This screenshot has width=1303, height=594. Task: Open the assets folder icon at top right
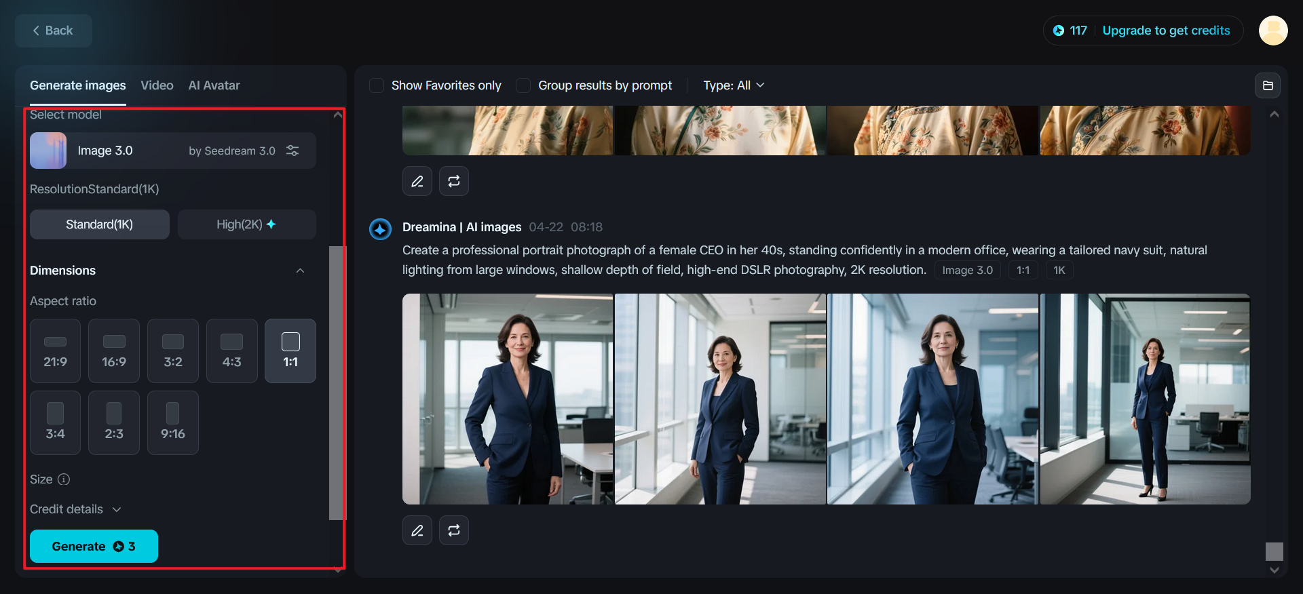(1268, 85)
